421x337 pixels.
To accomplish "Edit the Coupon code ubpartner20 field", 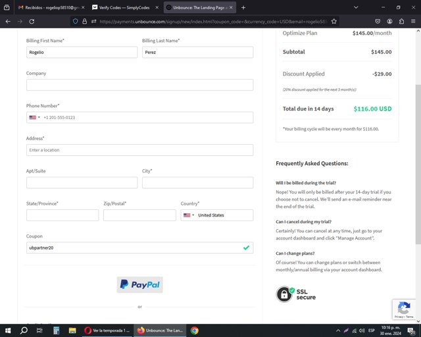I will click(x=139, y=247).
